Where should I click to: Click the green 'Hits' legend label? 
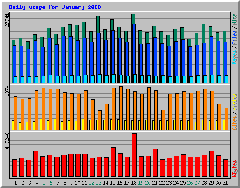[x=235, y=19]
